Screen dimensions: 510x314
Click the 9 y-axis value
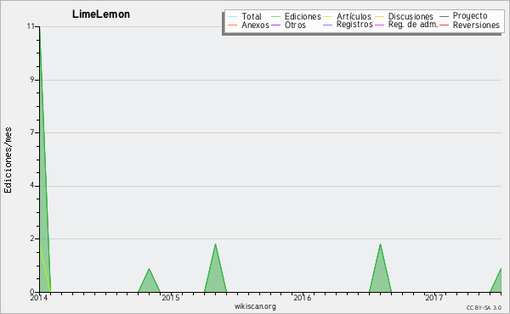pyautogui.click(x=32, y=80)
